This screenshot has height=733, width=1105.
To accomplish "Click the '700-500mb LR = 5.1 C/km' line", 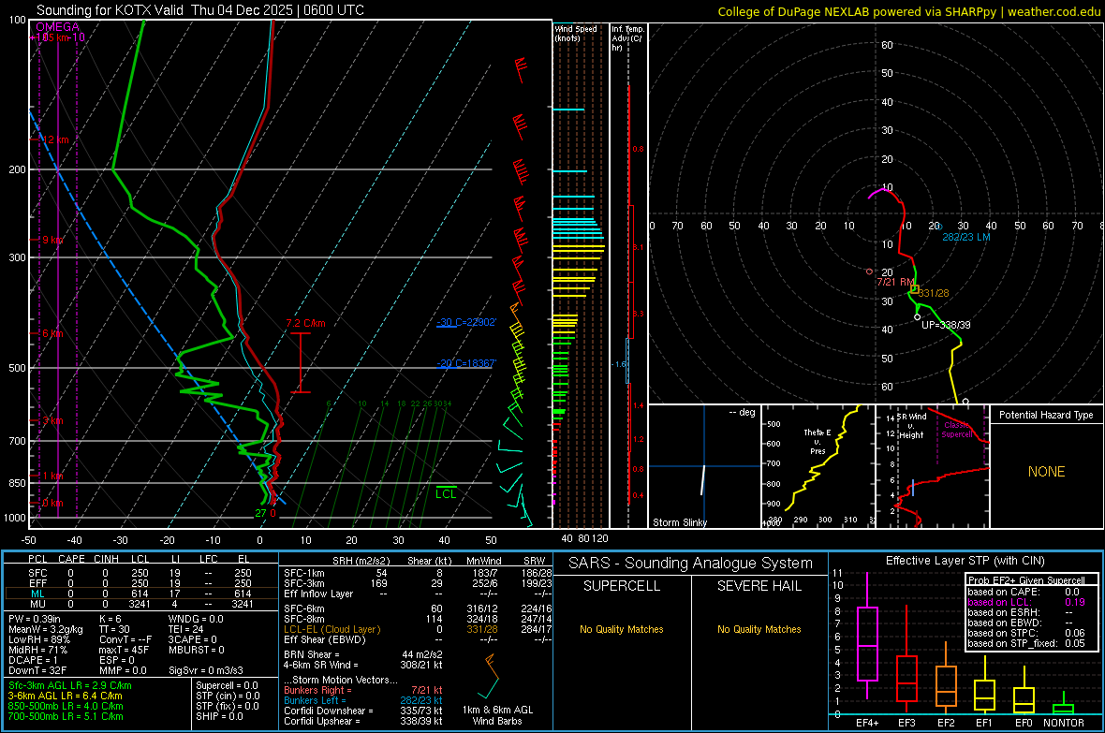I will pyautogui.click(x=66, y=716).
